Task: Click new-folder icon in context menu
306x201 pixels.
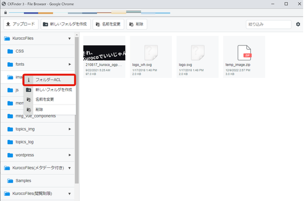Action: 29,90
